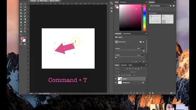
Task: Select the Quick Selection tool
Action: 25,7
